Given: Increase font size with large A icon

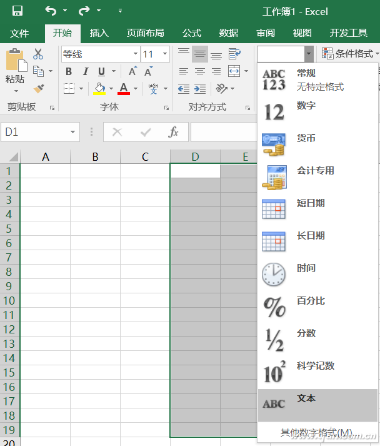Looking at the screenshot, I should coord(132,71).
